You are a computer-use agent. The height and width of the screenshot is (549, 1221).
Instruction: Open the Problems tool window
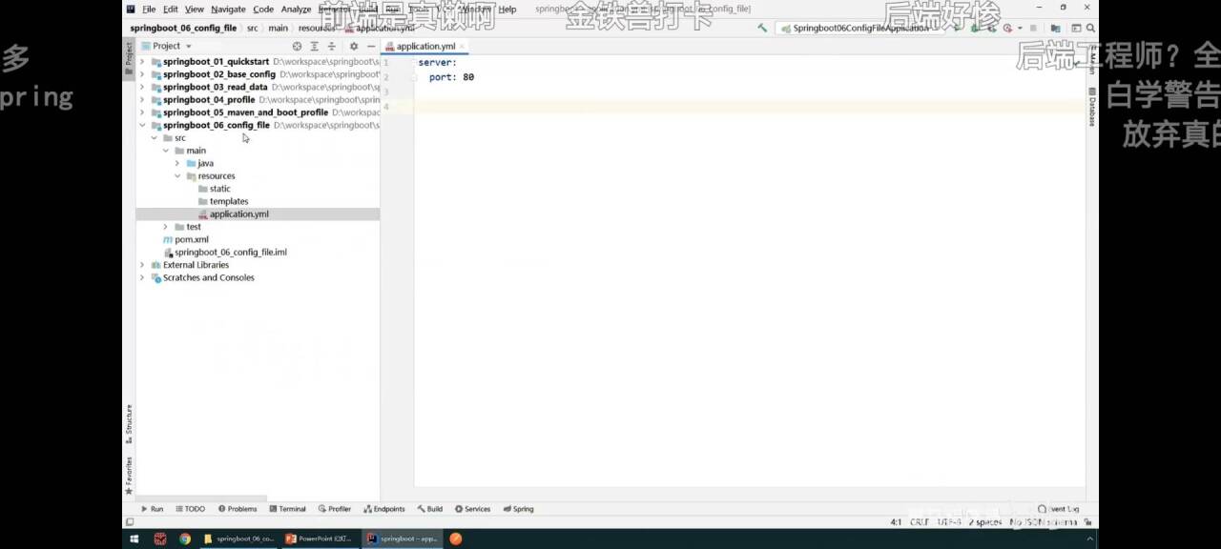(x=238, y=509)
